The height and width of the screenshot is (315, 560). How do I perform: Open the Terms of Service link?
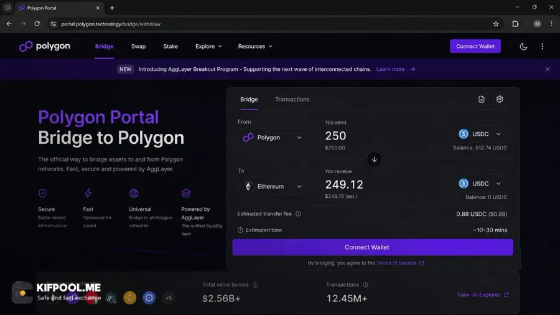click(x=400, y=263)
